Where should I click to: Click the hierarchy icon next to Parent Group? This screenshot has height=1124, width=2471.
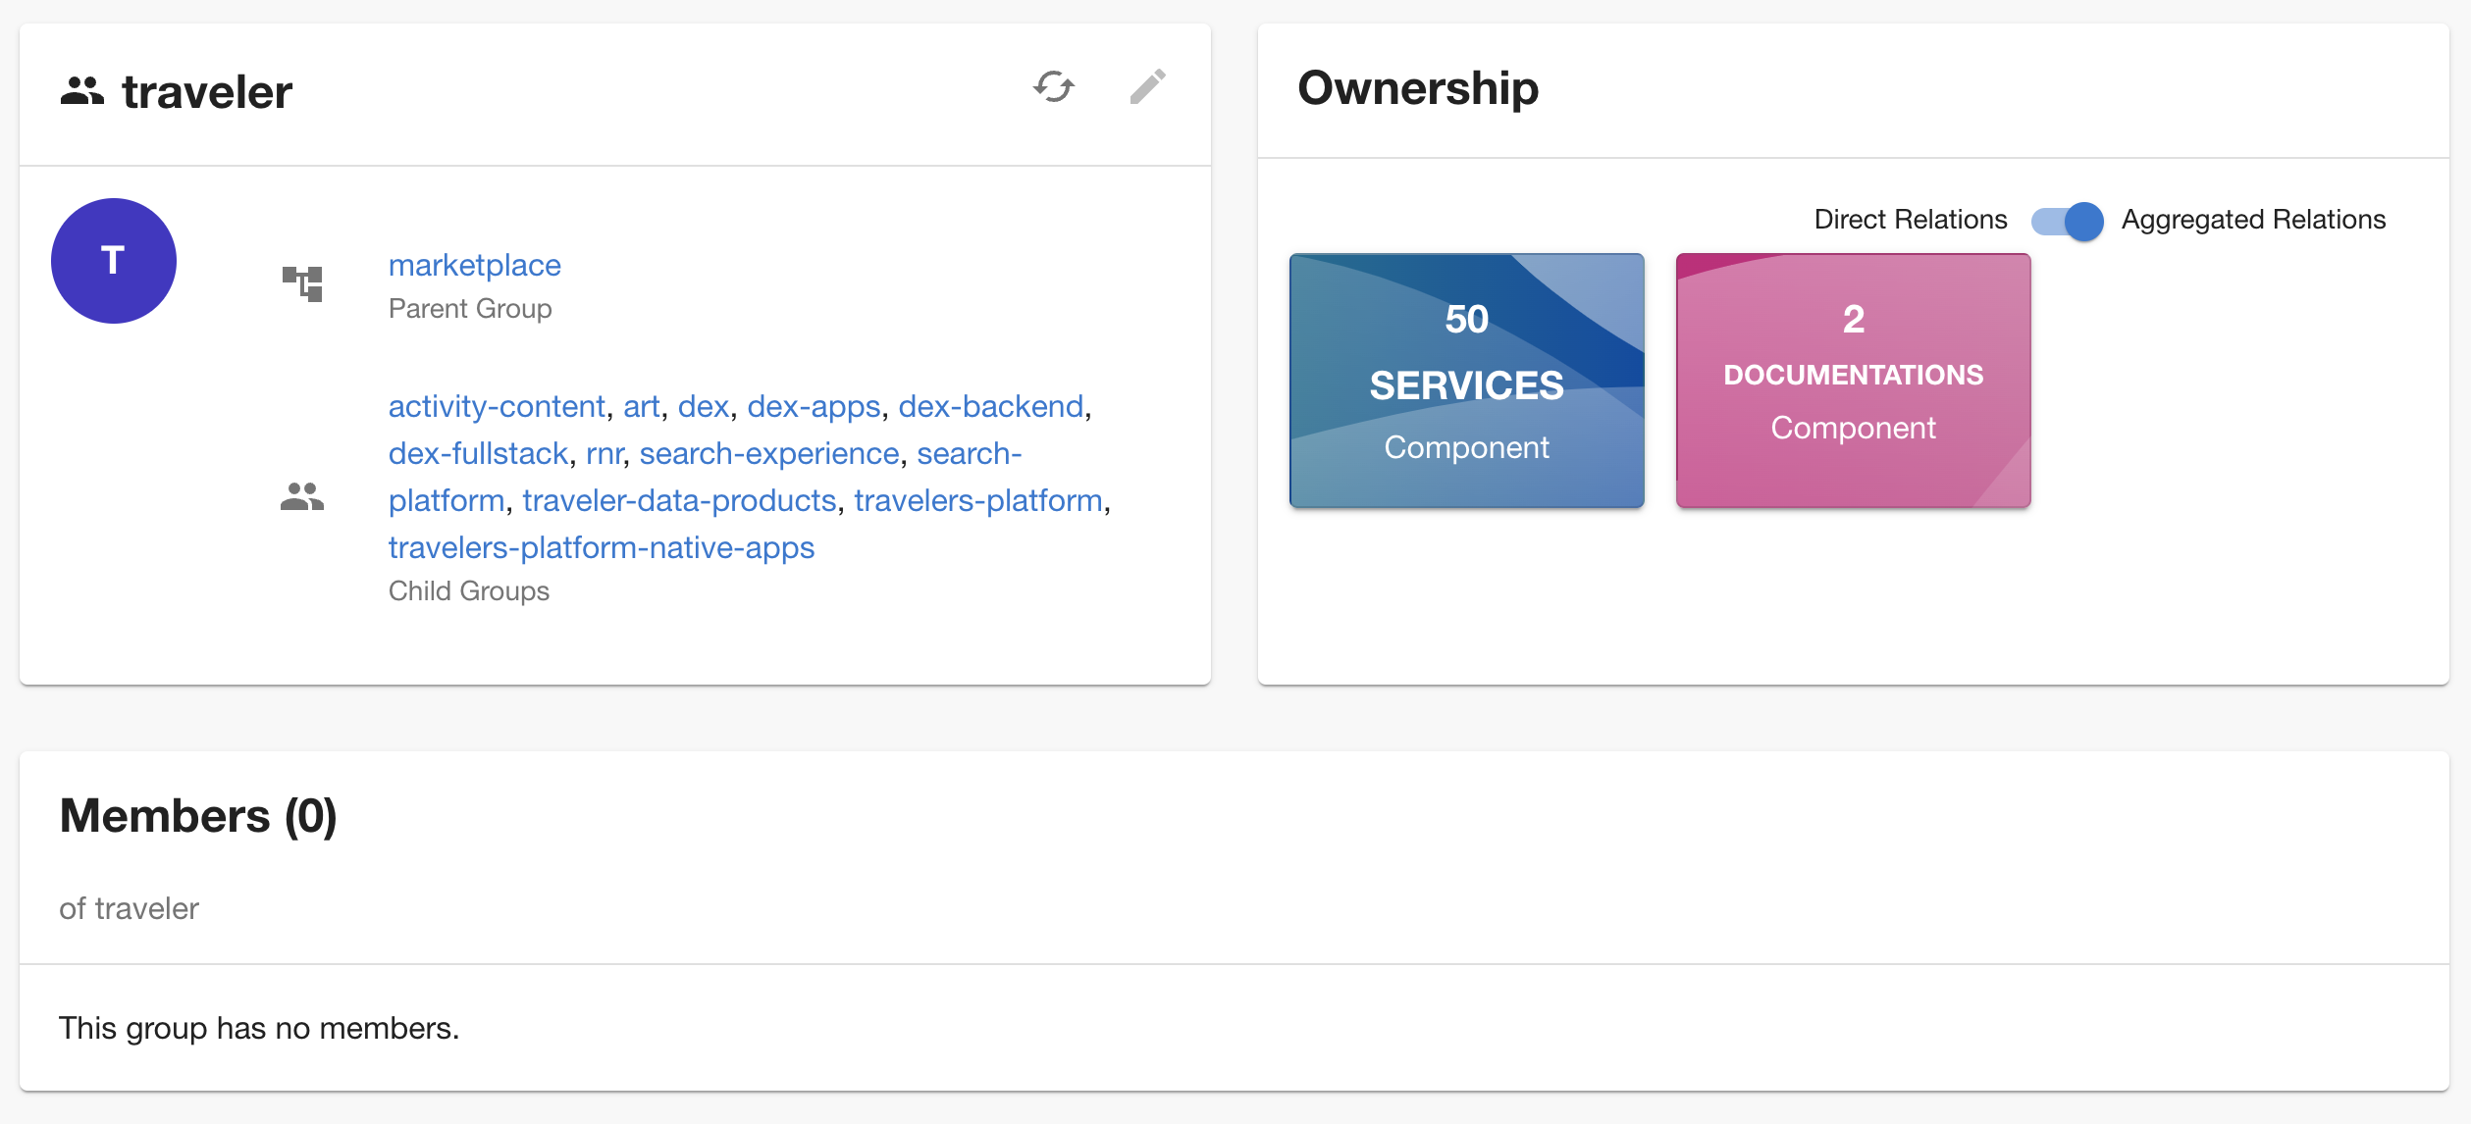point(302,283)
